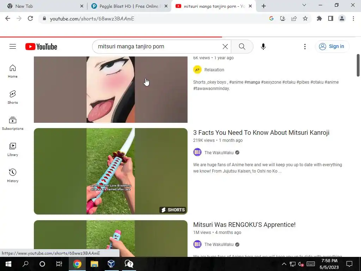Click the install/download icon in address bar
Image resolution: width=361 pixels, height=271 pixels.
282,19
